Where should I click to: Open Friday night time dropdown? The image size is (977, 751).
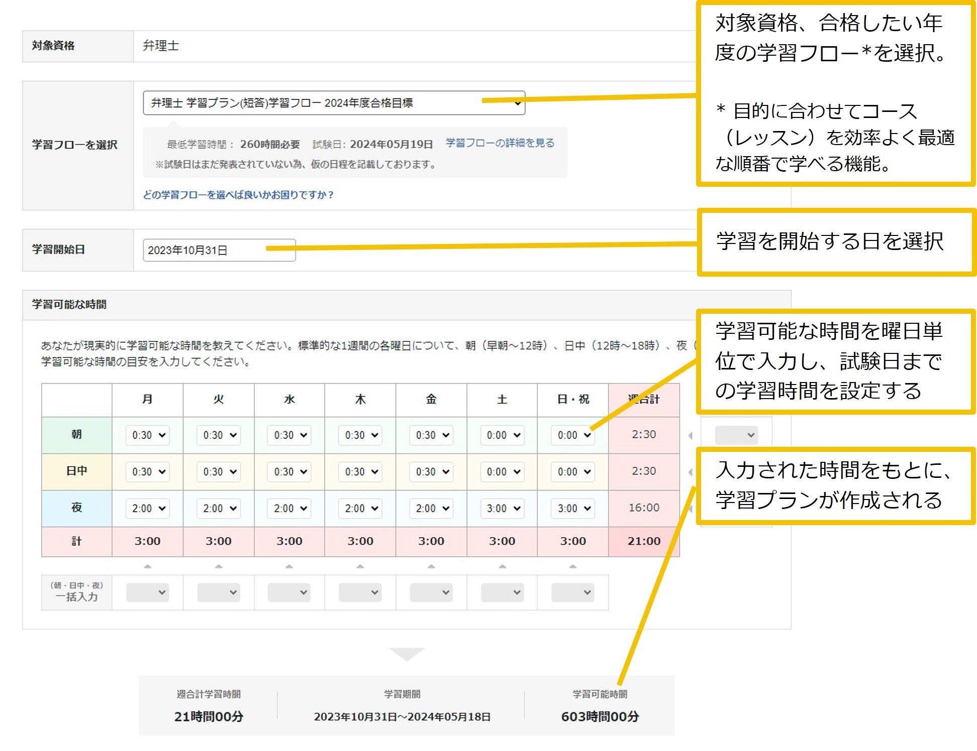pos(431,509)
